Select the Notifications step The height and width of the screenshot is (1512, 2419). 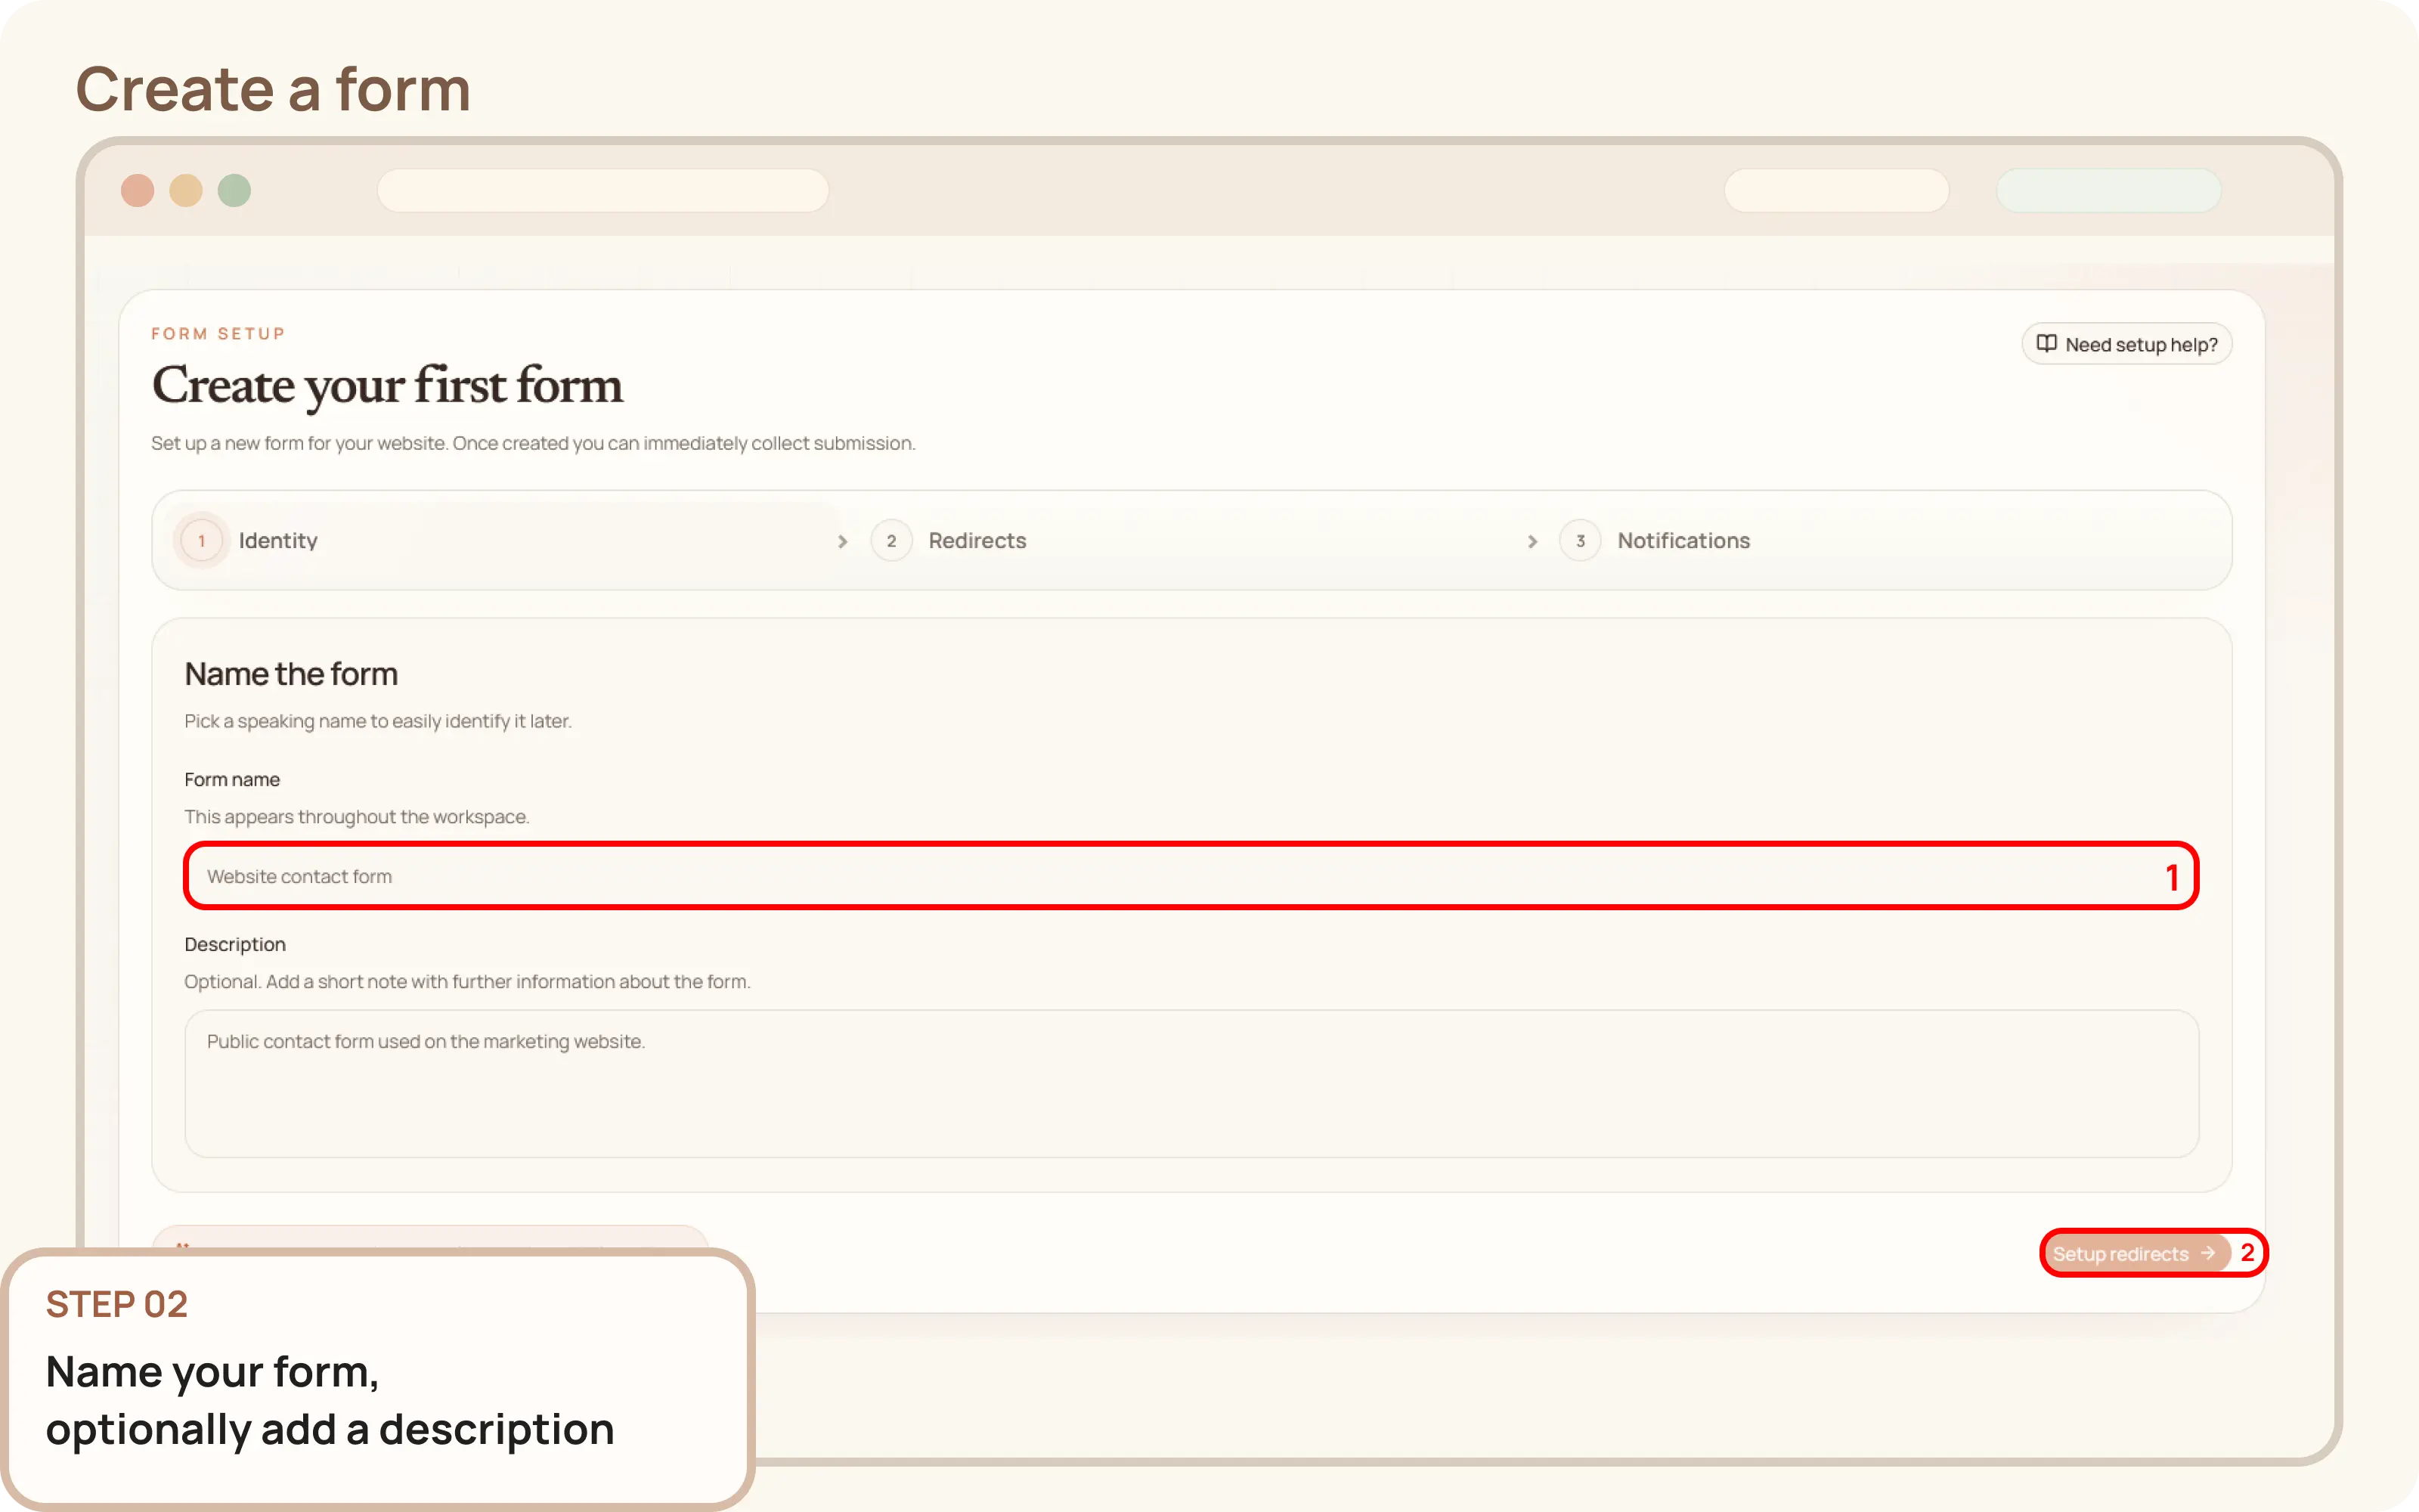click(1684, 540)
